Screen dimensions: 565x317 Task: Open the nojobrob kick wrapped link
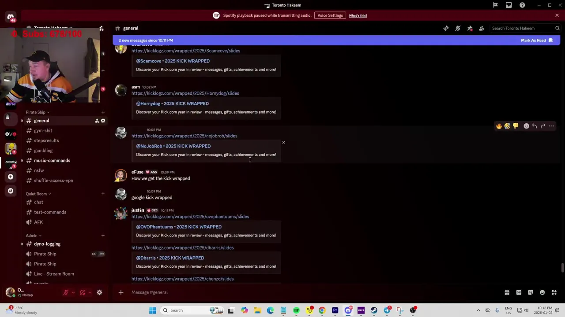coord(184,136)
